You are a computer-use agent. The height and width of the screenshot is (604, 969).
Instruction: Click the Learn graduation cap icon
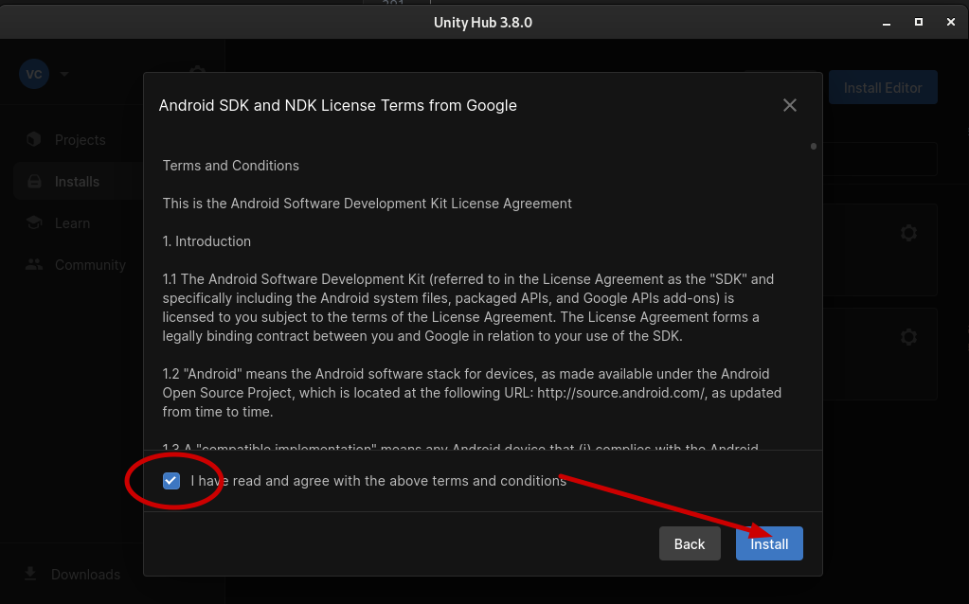(x=34, y=223)
